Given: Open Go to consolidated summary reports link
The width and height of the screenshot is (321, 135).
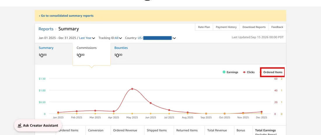Looking at the screenshot, I should coord(66,15).
